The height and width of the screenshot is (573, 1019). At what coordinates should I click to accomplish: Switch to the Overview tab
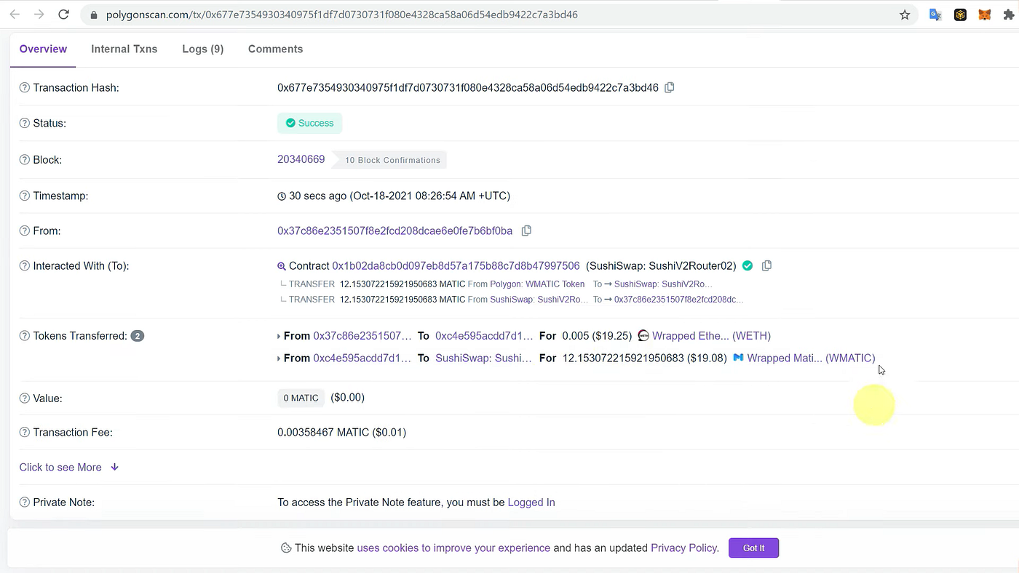43,49
